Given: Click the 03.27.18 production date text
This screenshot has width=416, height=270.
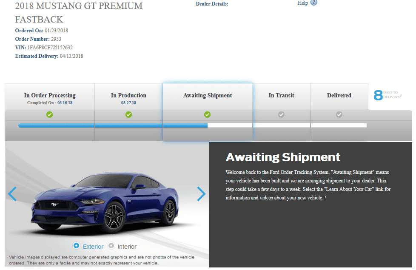Looking at the screenshot, I should (129, 102).
